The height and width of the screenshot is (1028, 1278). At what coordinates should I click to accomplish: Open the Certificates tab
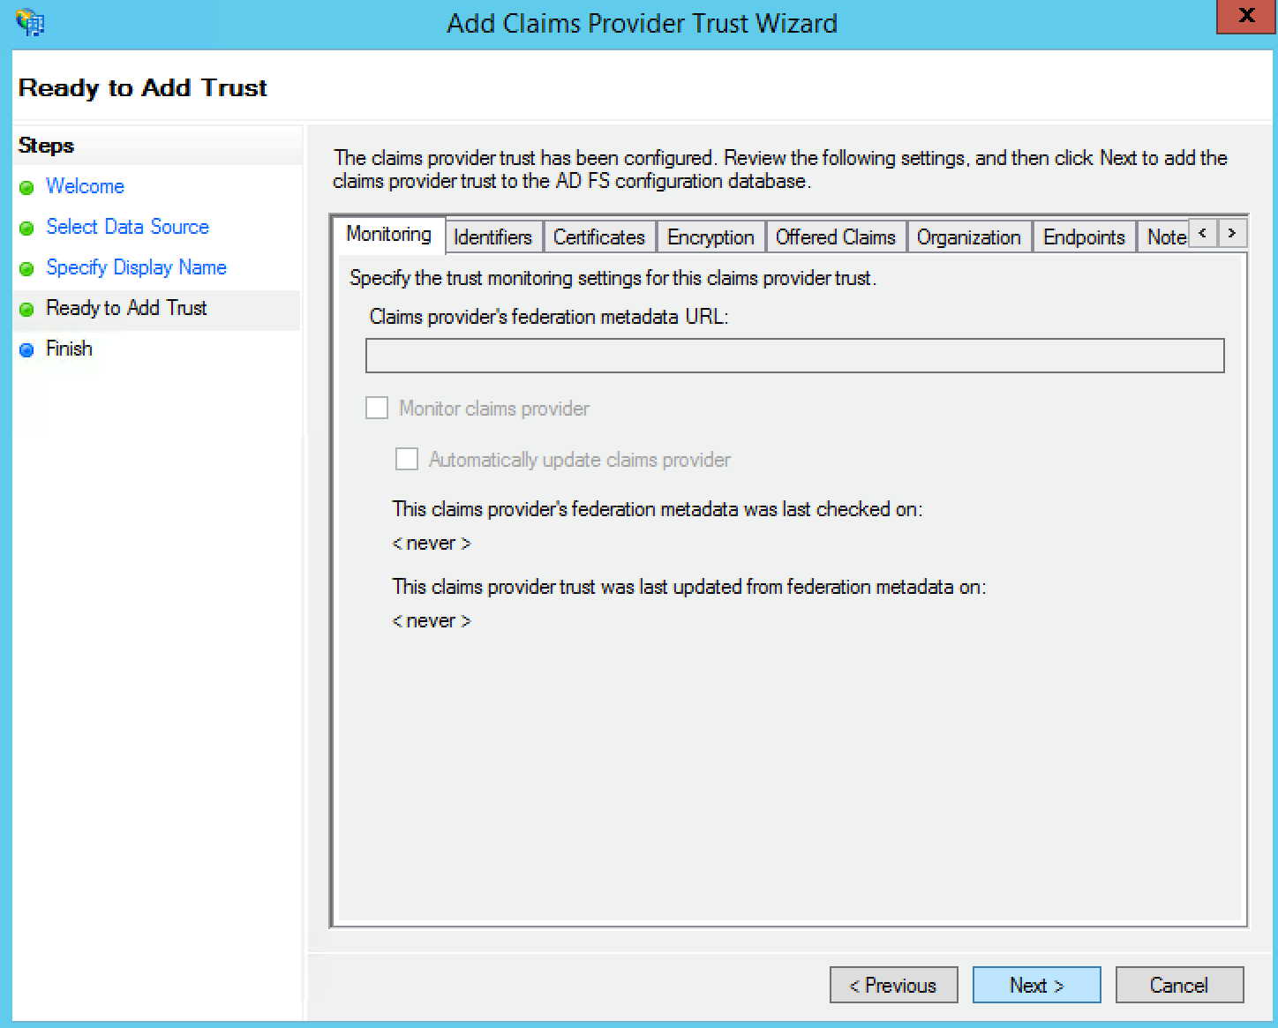[599, 237]
